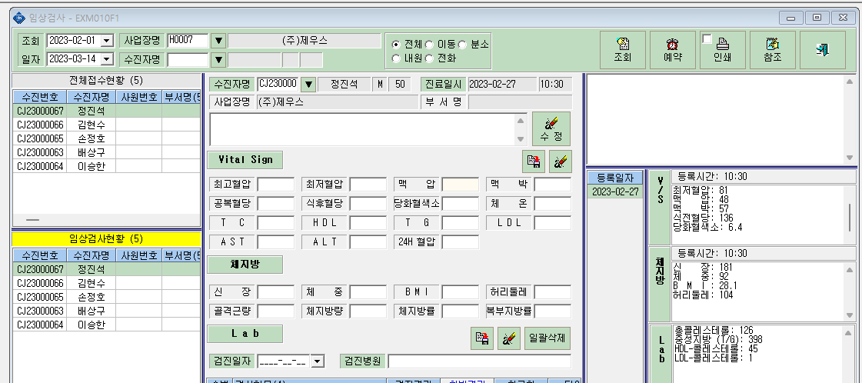Open the 예약 alarm clock button
The width and height of the screenshot is (862, 383).
[672, 50]
